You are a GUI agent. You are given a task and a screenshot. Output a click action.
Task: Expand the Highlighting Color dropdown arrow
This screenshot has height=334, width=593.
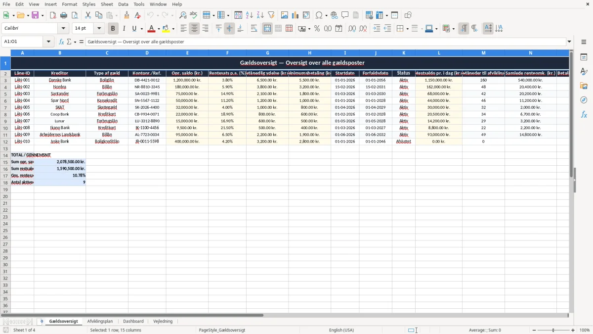click(x=173, y=29)
